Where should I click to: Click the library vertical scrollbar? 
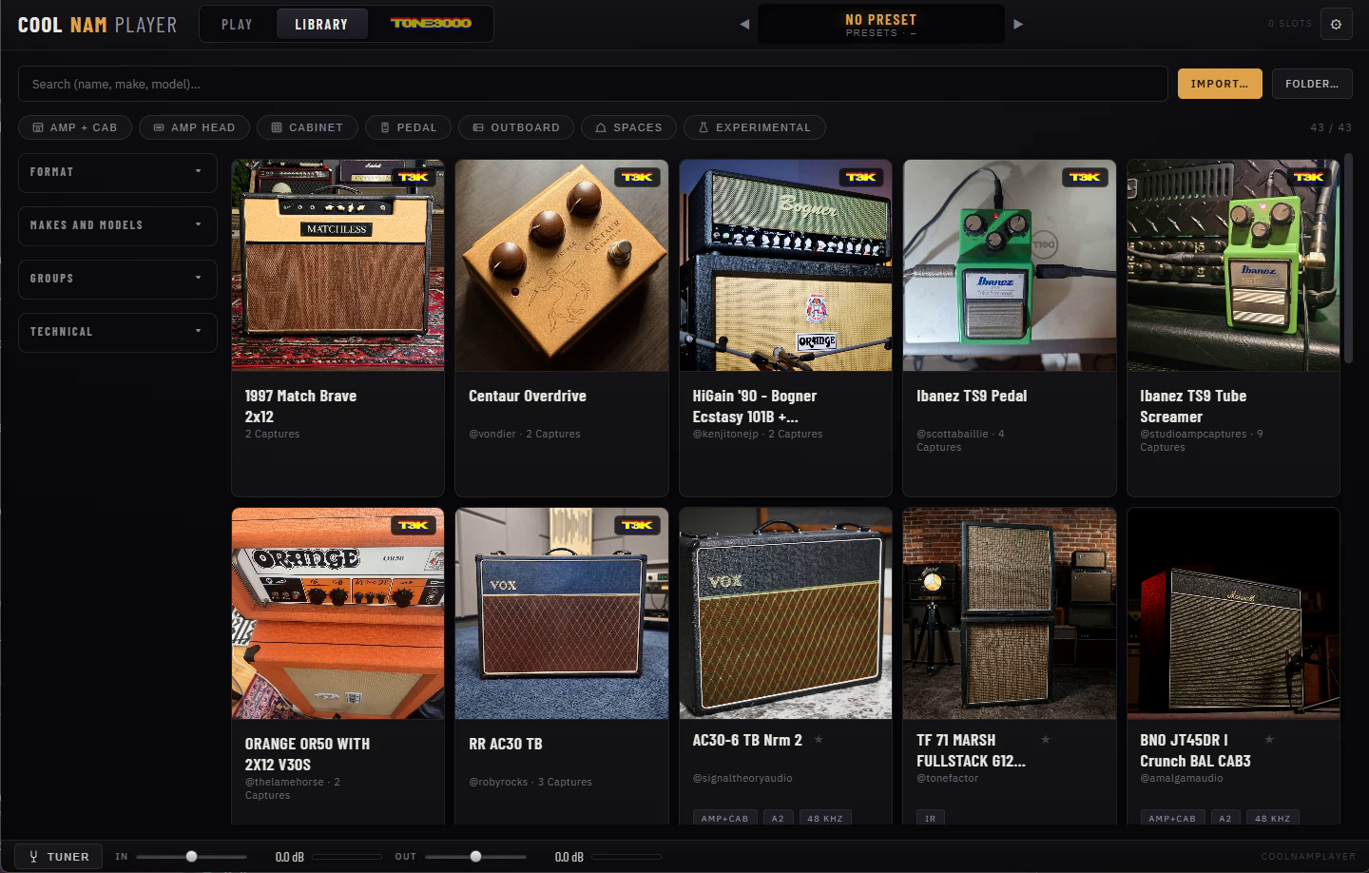(1348, 259)
